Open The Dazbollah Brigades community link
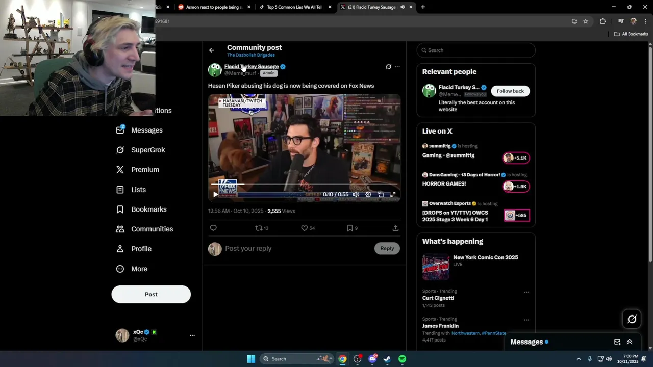Screen dimensions: 653x367 click(x=251, y=55)
